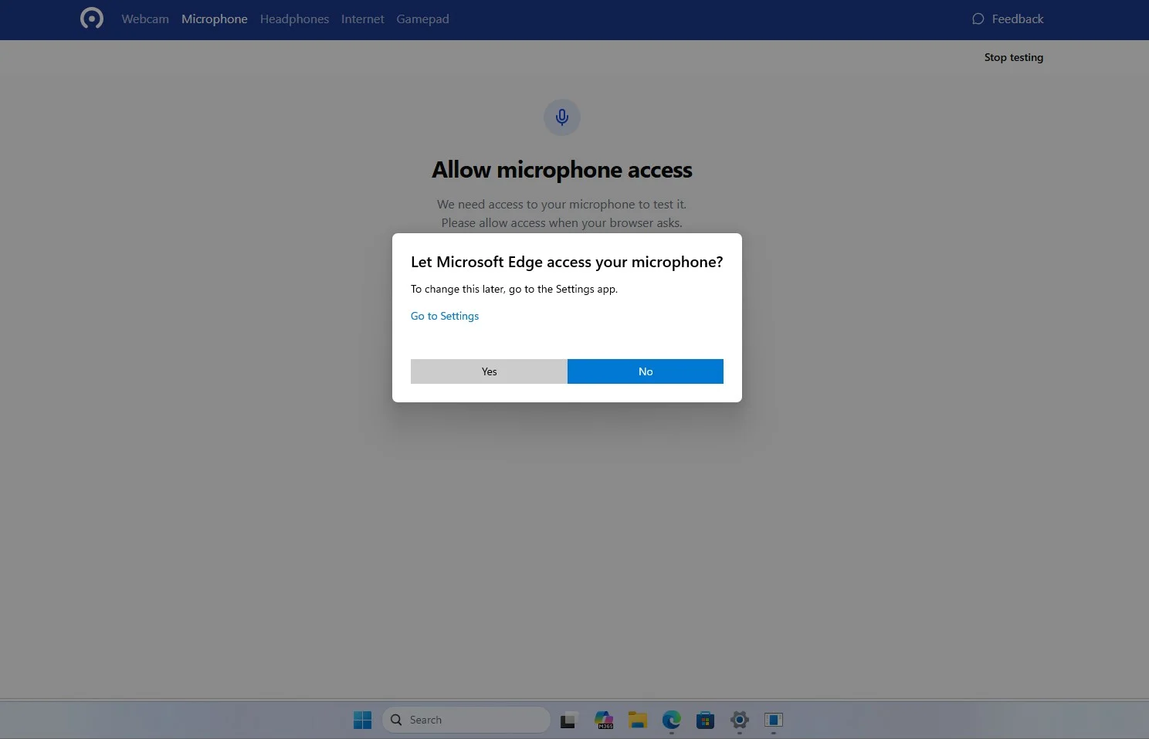This screenshot has width=1149, height=739.
Task: Click the taskbar Search box
Action: coord(466,720)
